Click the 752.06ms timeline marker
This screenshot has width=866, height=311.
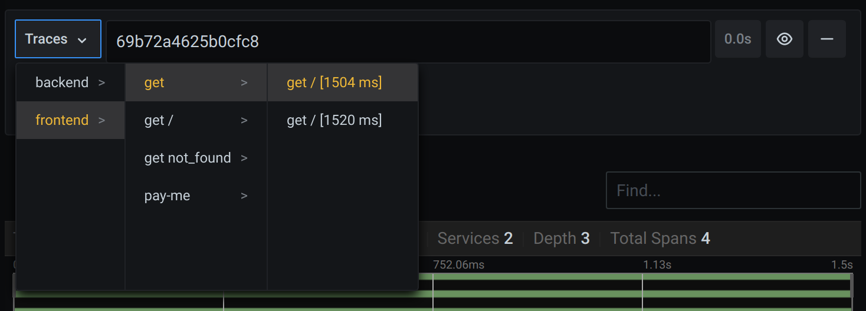click(458, 264)
